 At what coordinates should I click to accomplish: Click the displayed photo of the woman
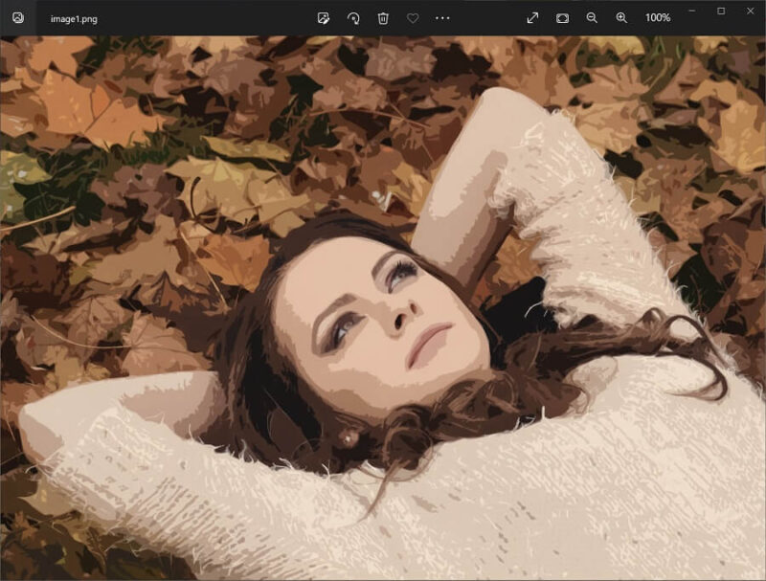[383, 307]
